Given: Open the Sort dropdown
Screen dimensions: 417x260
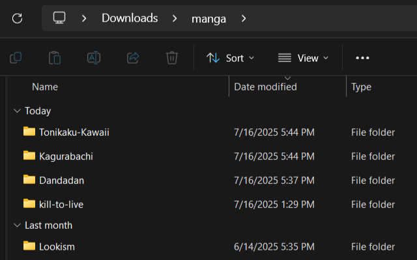Looking at the screenshot, I should [x=231, y=58].
